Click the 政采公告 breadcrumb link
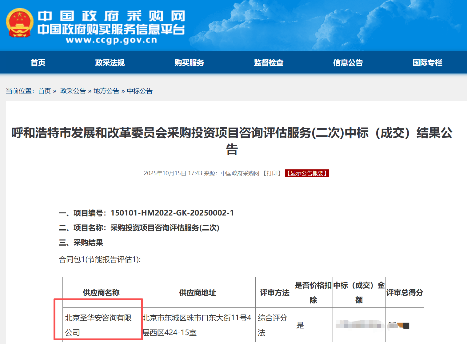Screen dimensions: 467x344 73,91
